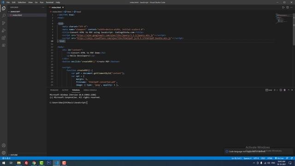
Task: Click Spaces: 4 indentation setting
Action: pyautogui.click(x=248, y=158)
